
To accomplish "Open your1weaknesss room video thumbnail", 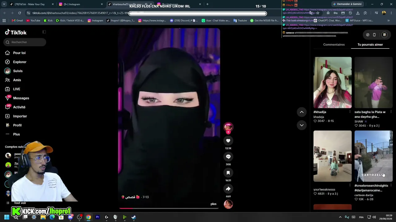I will [333, 156].
